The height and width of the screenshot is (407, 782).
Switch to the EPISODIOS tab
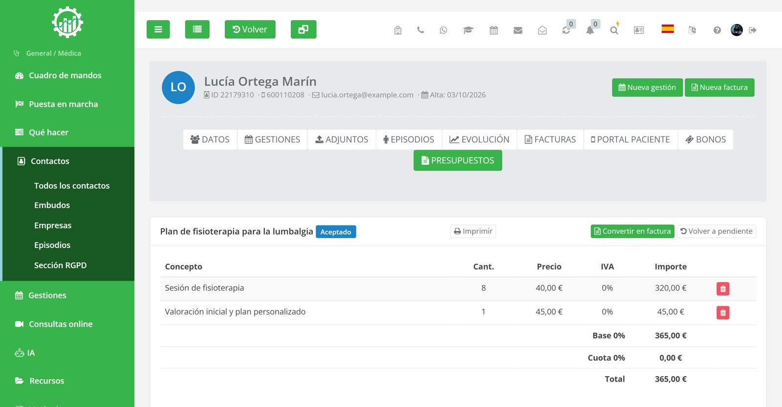[409, 139]
